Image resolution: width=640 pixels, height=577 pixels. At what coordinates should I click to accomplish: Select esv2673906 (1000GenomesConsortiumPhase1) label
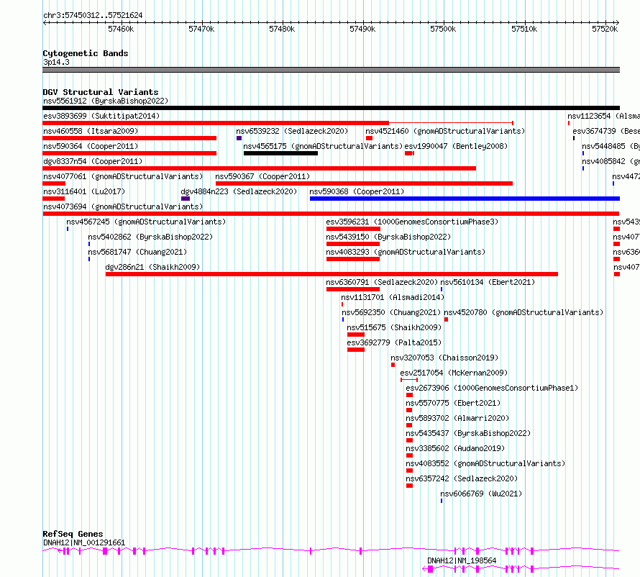tap(493, 388)
